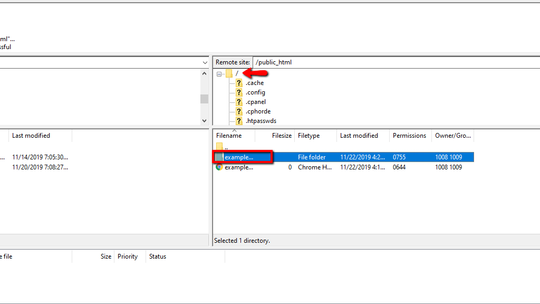Screen dimensions: 540x304
Task: Sort remote files by Filename column
Action: pyautogui.click(x=234, y=136)
